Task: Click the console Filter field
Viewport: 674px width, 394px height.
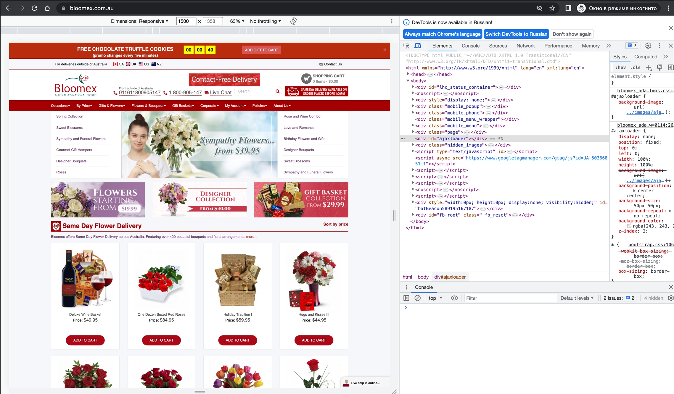Action: [x=510, y=298]
